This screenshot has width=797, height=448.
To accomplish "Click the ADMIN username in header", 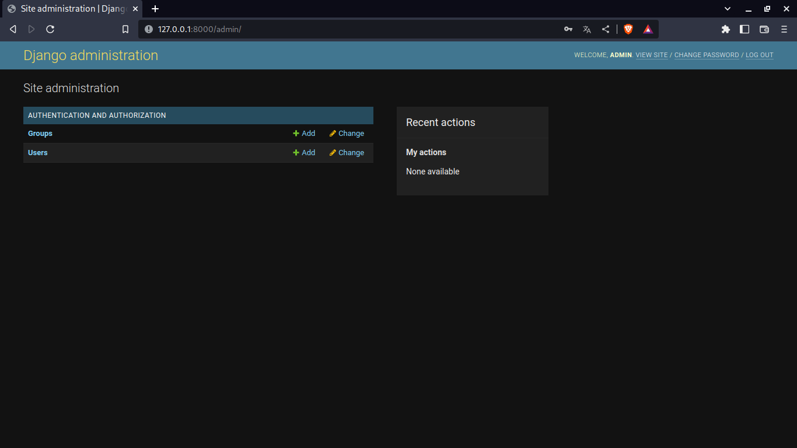I will click(621, 55).
